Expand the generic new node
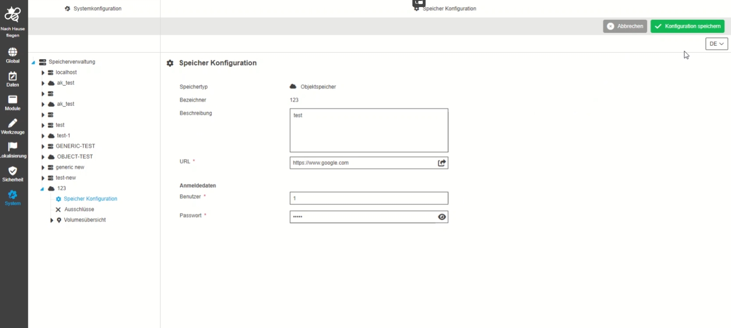731x328 pixels. pyautogui.click(x=43, y=167)
